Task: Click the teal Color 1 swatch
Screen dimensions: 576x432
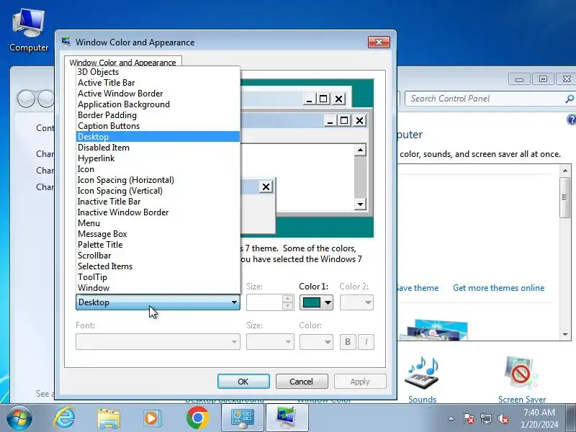Action: coord(311,302)
